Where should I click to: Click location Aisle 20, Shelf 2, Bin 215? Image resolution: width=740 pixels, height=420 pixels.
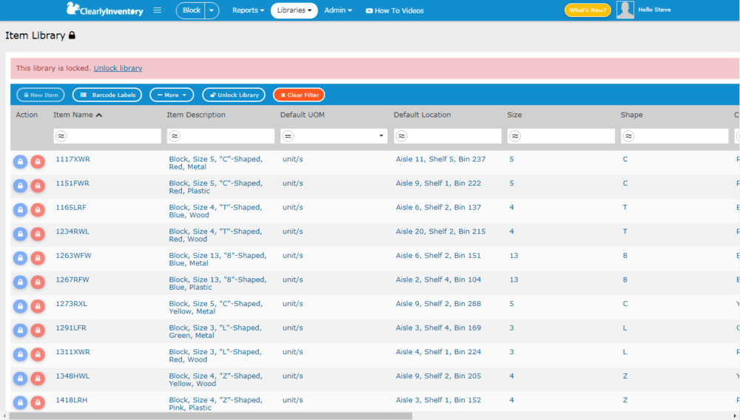pyautogui.click(x=440, y=231)
